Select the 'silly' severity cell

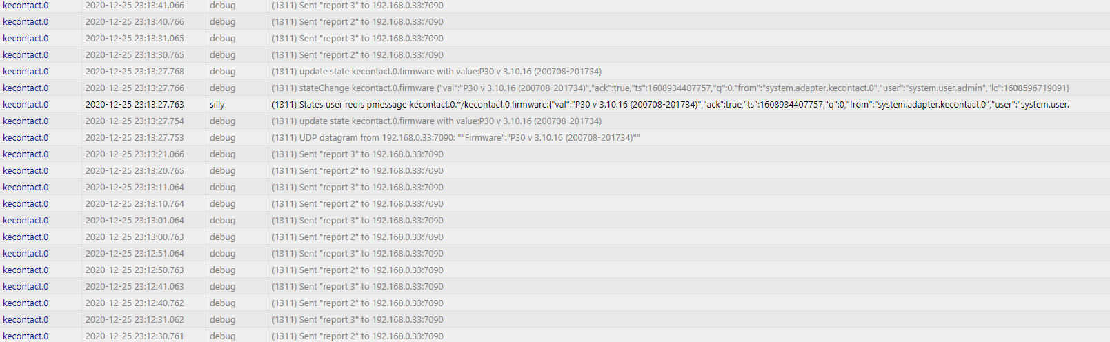click(217, 105)
